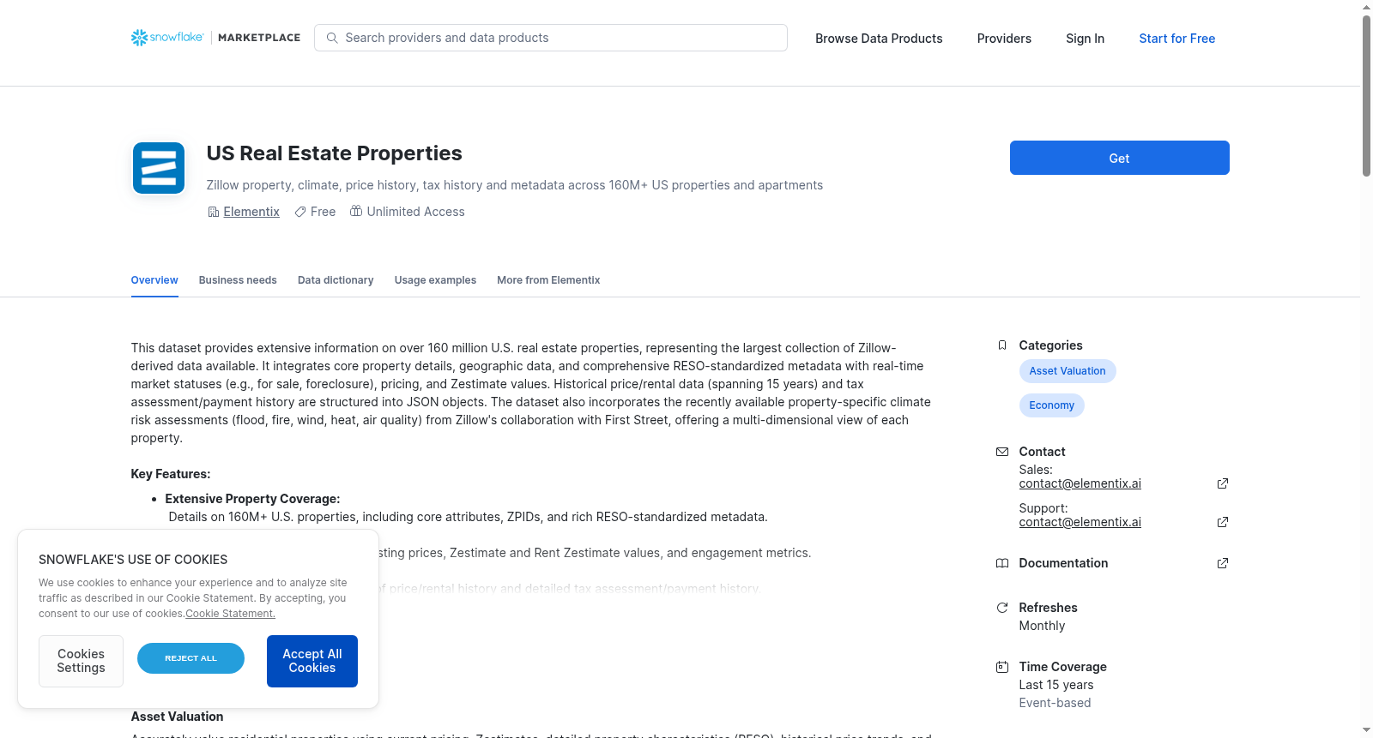Select the Usage examples tab

pyautogui.click(x=435, y=280)
